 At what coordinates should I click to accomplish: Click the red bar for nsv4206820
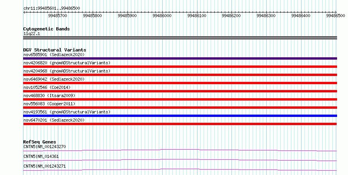click(180, 67)
